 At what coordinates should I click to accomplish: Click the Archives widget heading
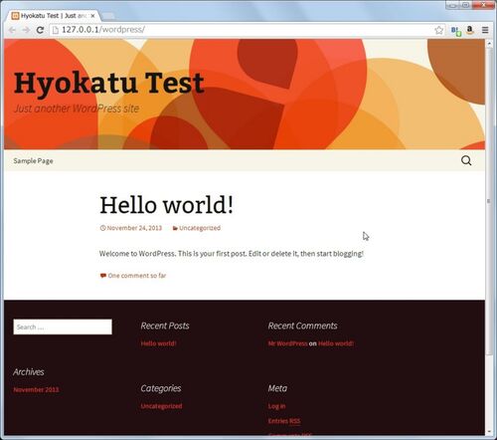[29, 372]
